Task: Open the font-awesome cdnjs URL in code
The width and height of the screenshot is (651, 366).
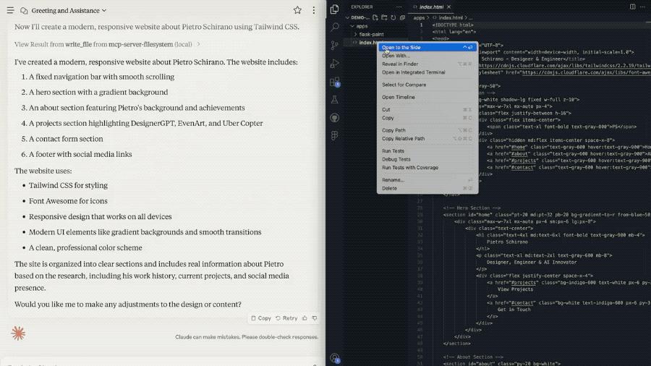Action: coord(586,72)
